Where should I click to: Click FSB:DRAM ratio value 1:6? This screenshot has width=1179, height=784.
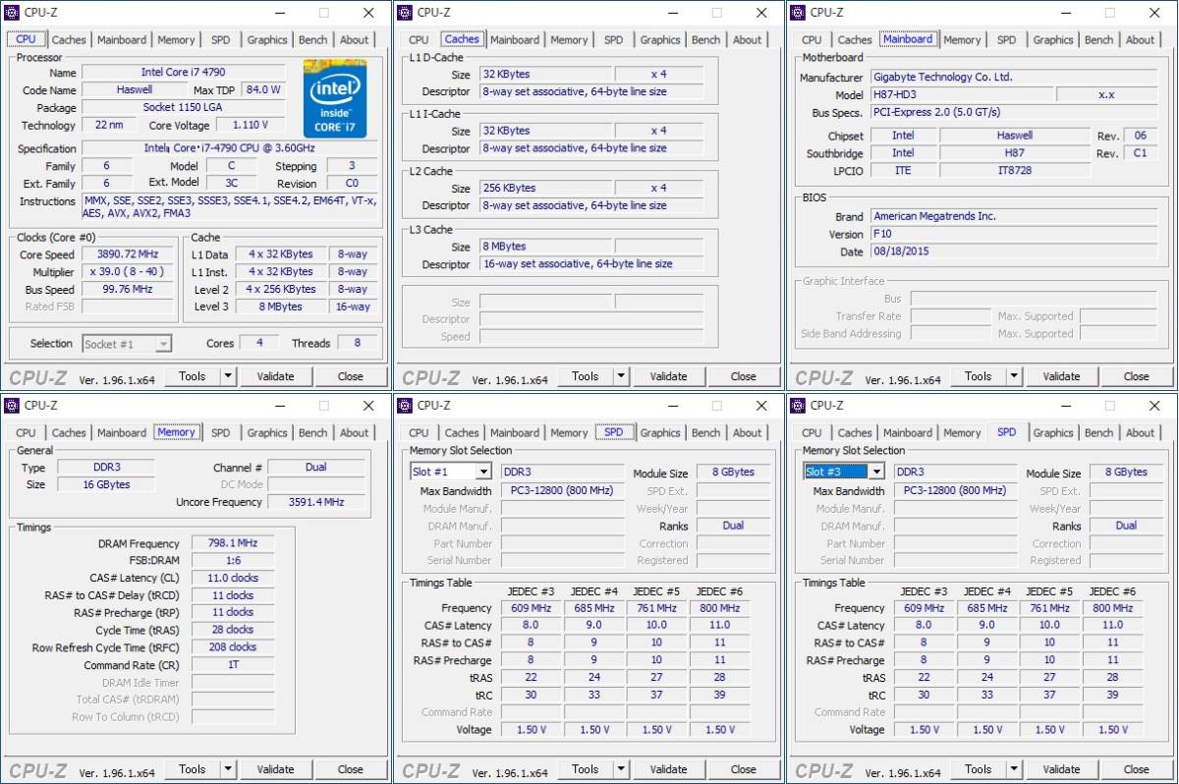pyautogui.click(x=233, y=561)
